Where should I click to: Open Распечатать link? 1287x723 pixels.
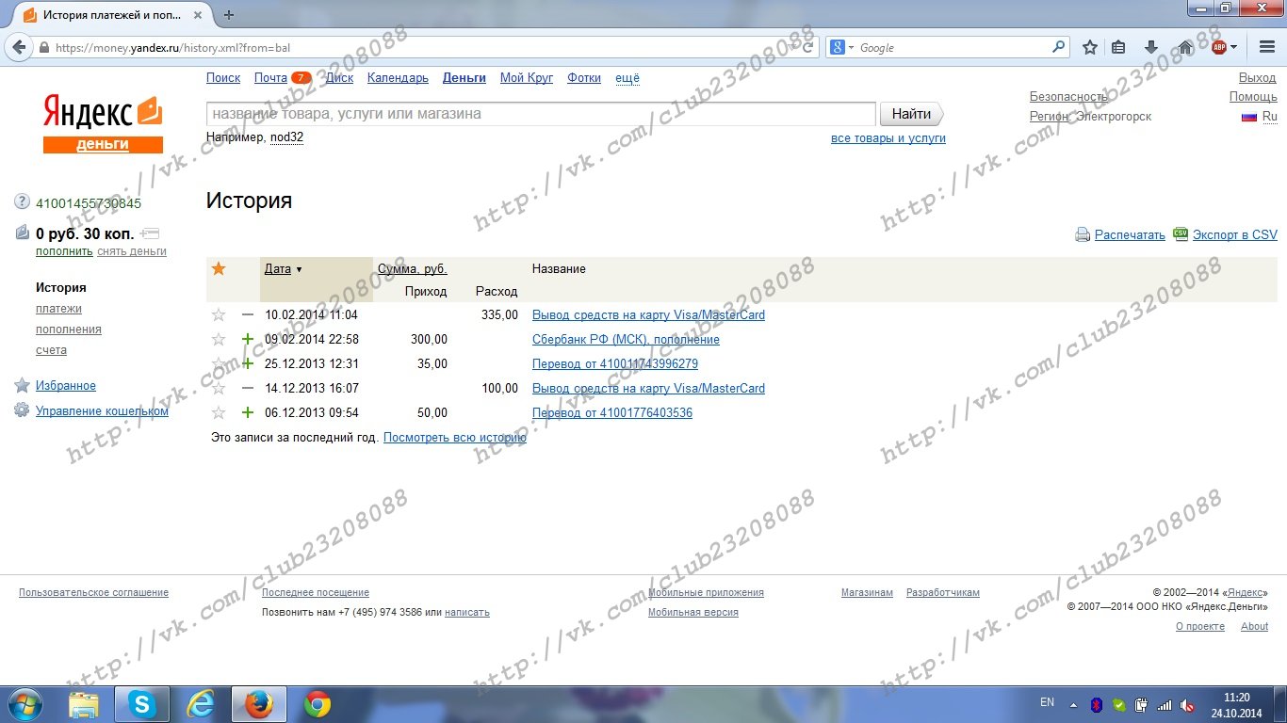coord(1130,235)
